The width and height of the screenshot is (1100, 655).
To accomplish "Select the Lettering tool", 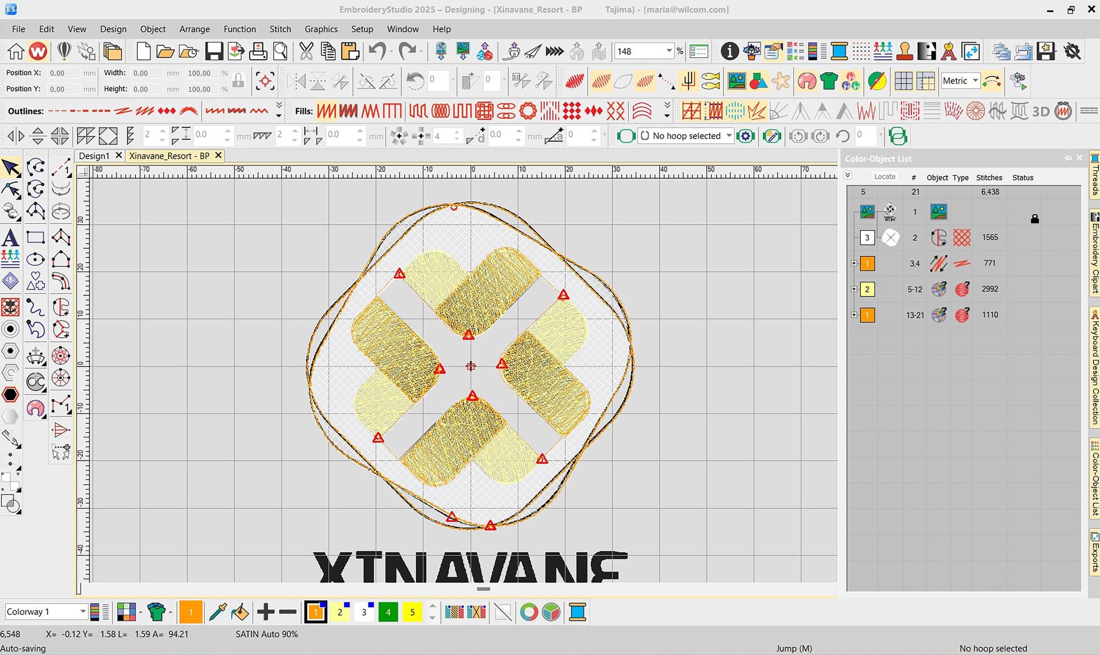I will click(10, 238).
